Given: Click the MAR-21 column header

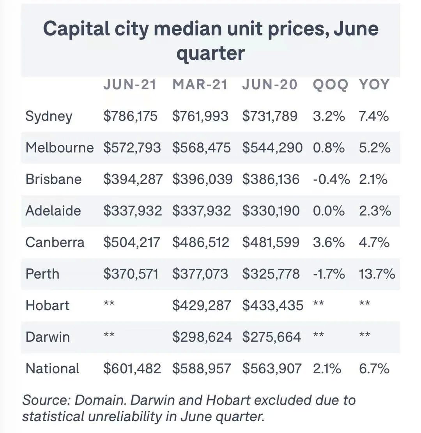Looking at the screenshot, I should [x=200, y=85].
